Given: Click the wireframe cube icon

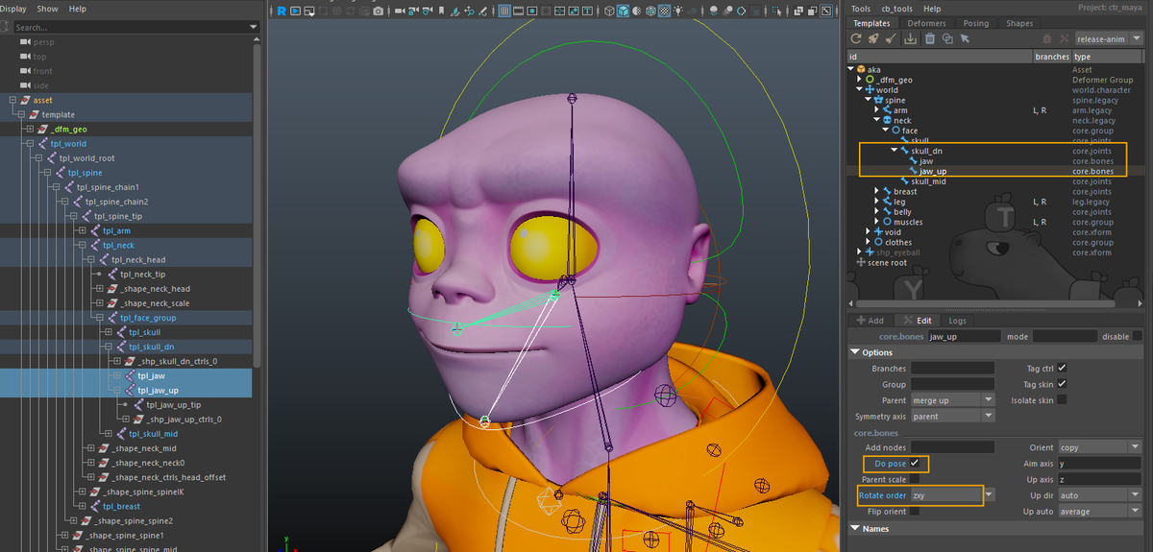Looking at the screenshot, I should point(609,11).
